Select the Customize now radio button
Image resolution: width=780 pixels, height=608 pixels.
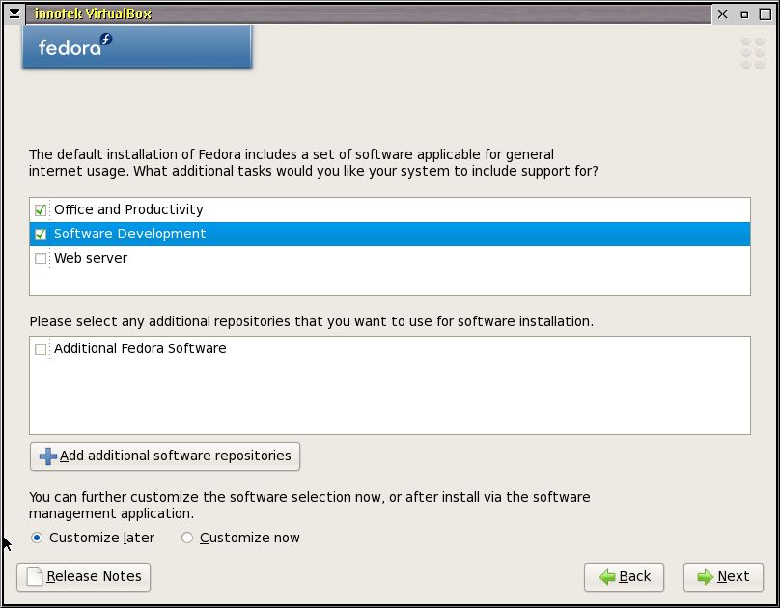pyautogui.click(x=187, y=538)
